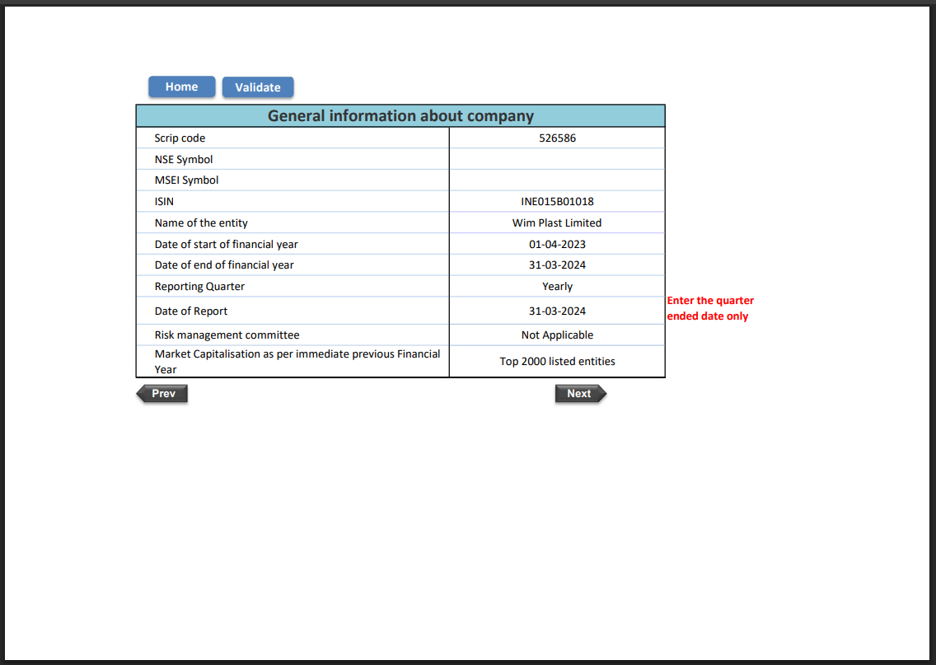Go to the previous page with Prev

(x=162, y=393)
